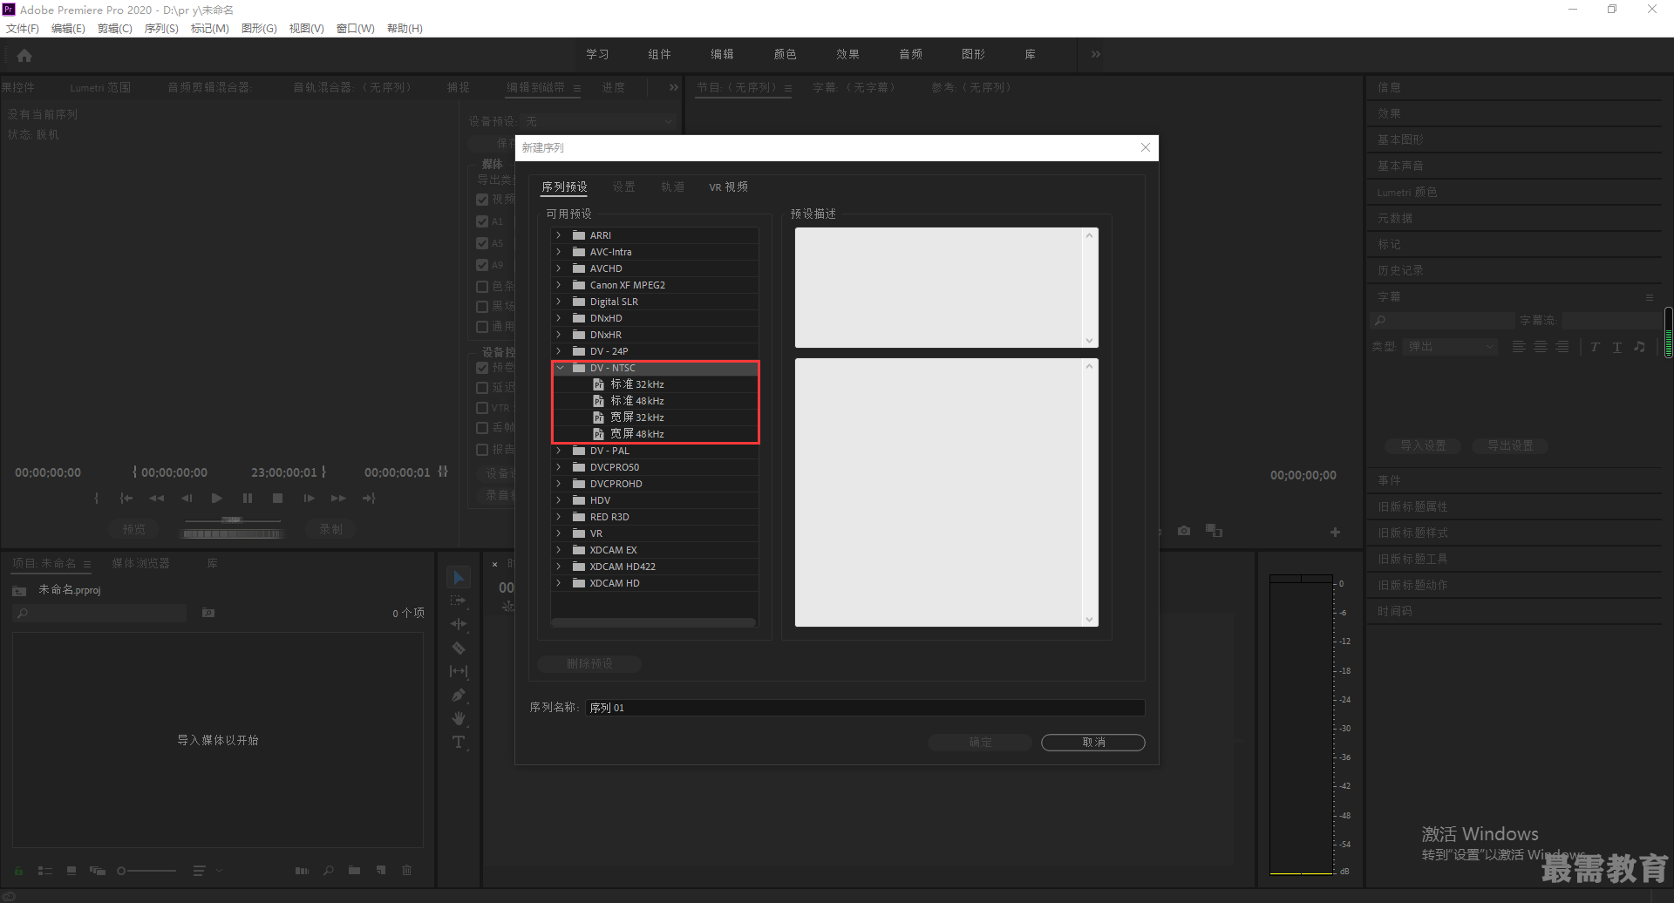Click the Home icon

24,55
